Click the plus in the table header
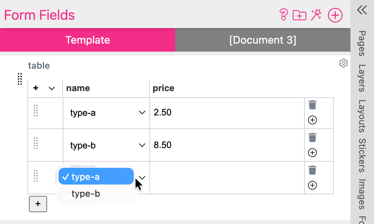Viewport: 374px width, 224px height. 36,88
